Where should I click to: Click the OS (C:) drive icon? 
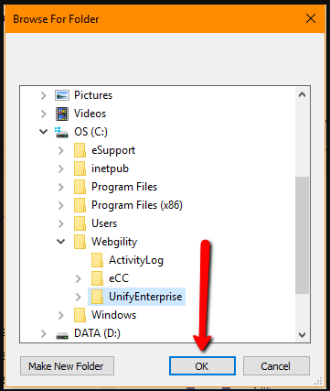coord(61,132)
